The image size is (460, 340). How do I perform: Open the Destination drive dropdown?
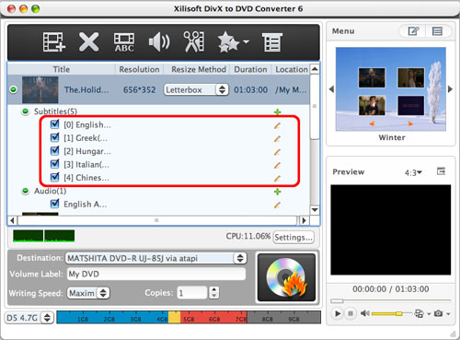coord(155,258)
